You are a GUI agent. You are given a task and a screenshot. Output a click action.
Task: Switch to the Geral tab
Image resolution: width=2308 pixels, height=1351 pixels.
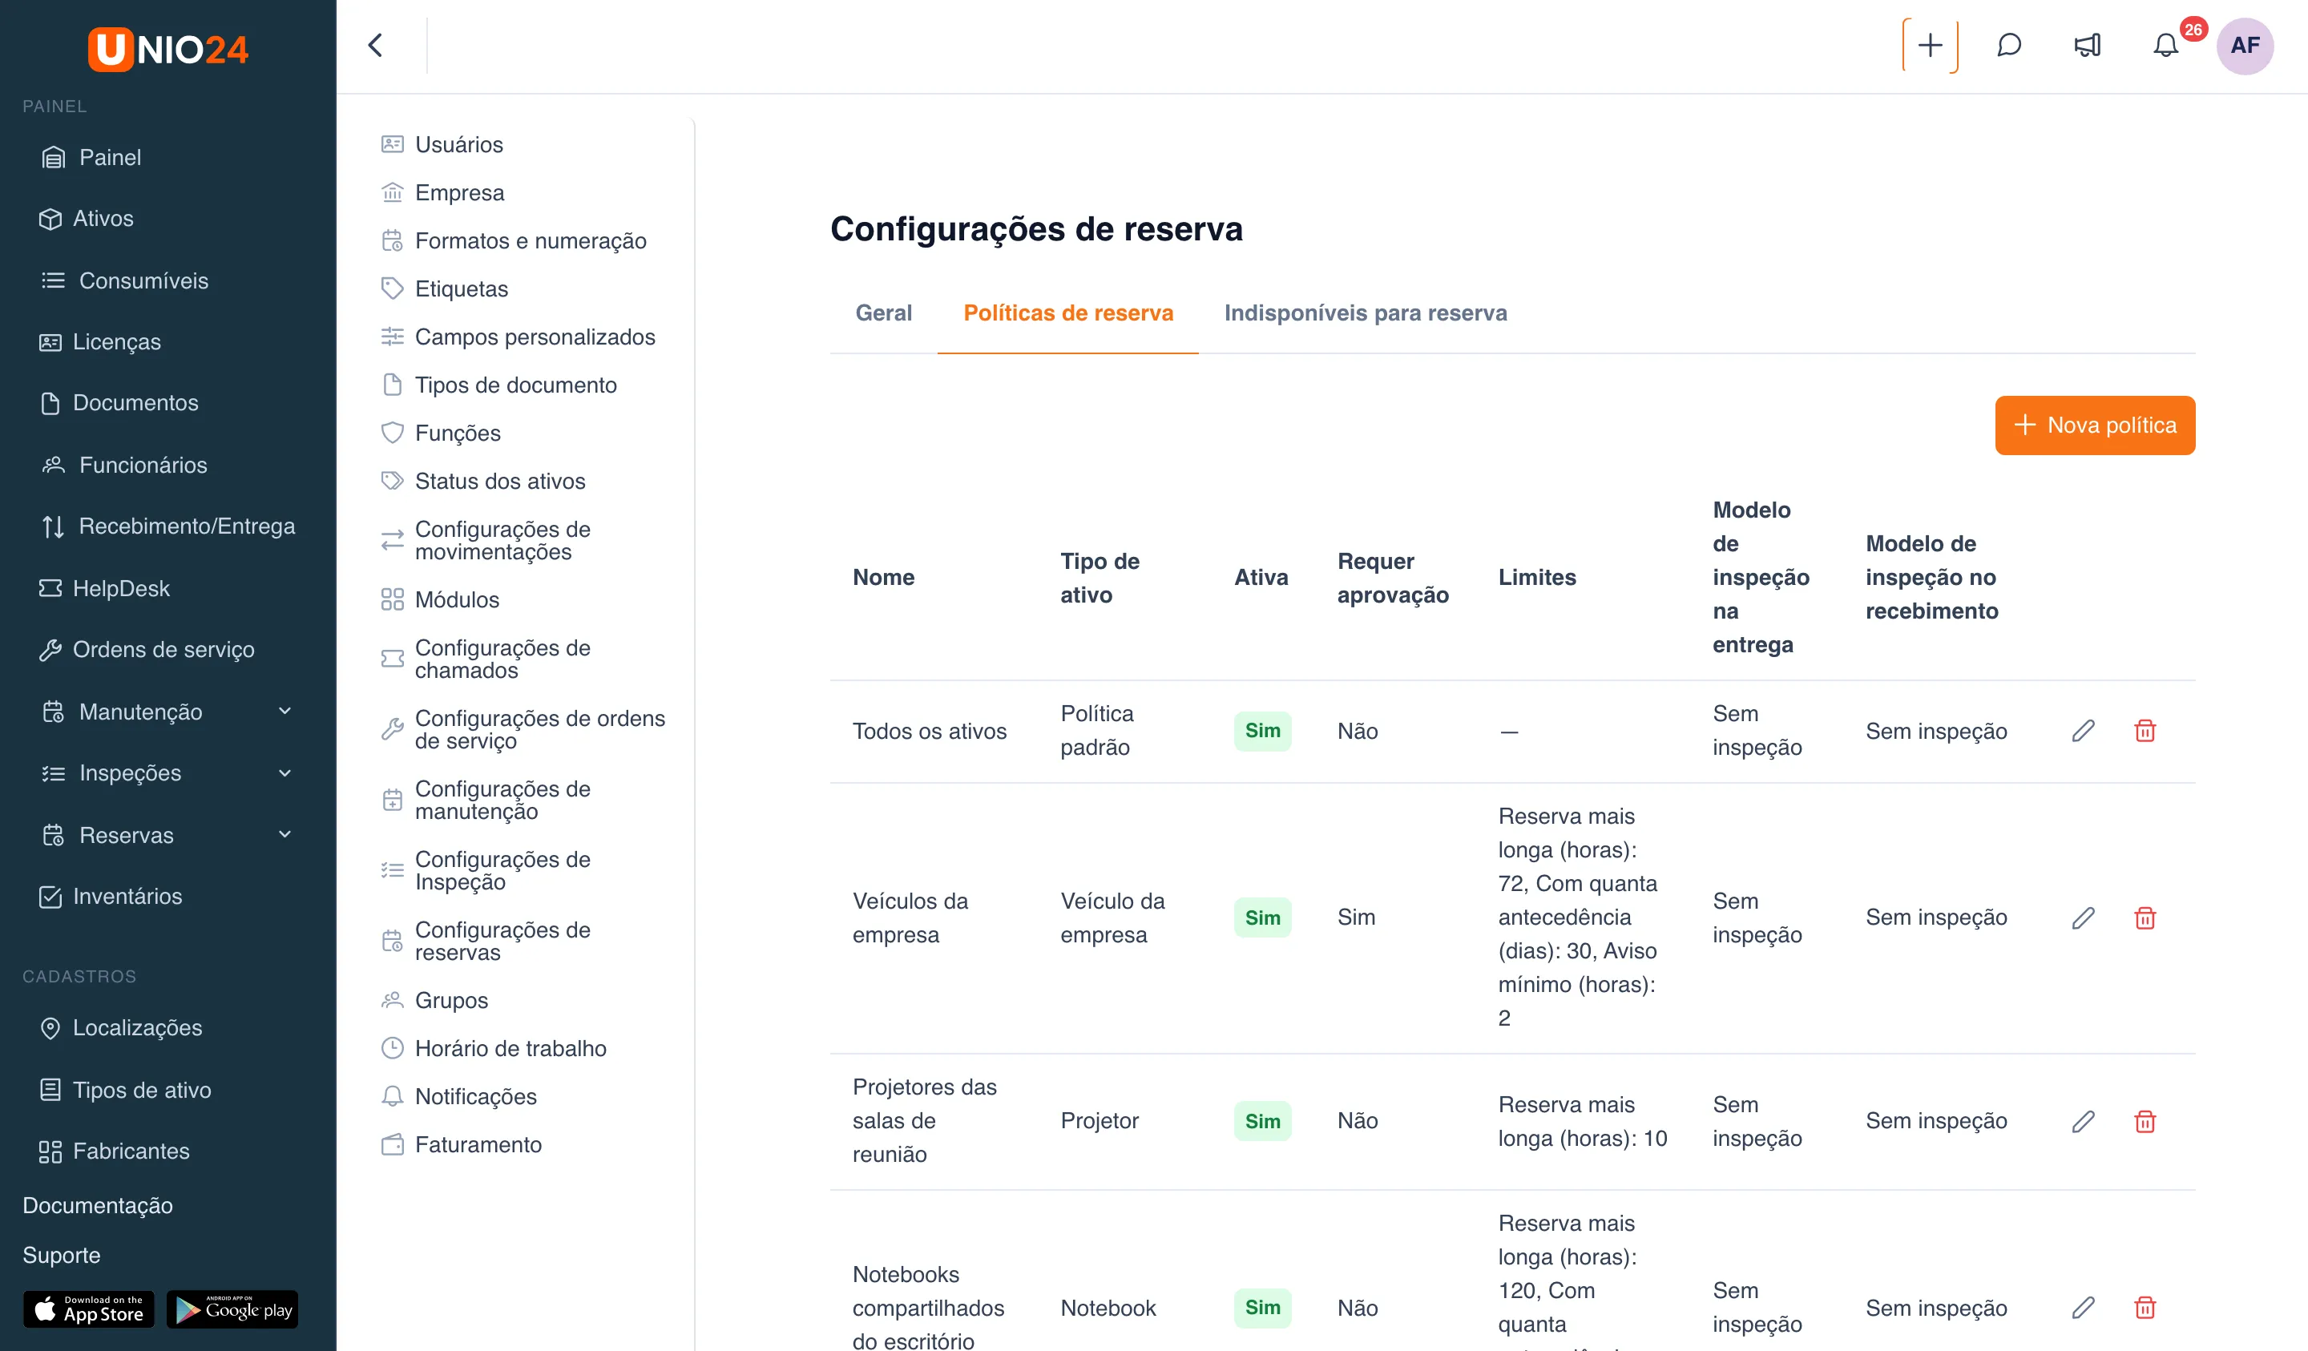[x=883, y=313]
